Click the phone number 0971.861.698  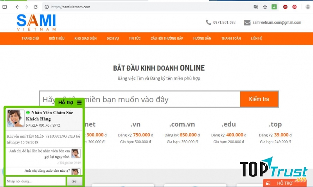point(224,22)
